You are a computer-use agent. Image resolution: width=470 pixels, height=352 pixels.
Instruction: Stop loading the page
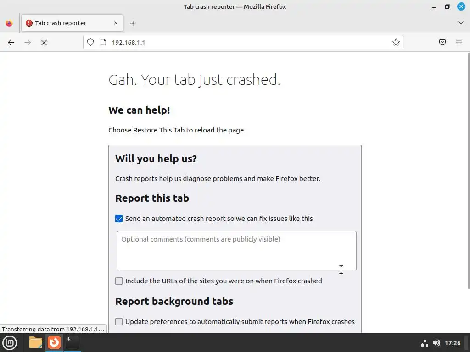[44, 43]
